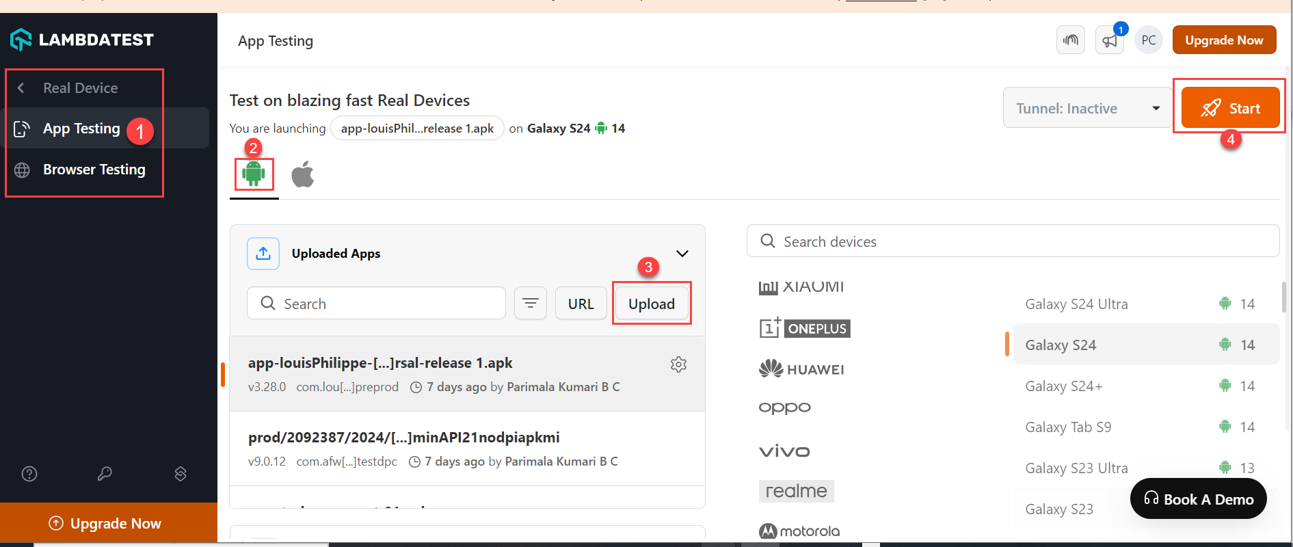Viewport: 1293px width, 547px height.
Task: Choose Galaxy Tab S9 device
Action: click(1146, 427)
